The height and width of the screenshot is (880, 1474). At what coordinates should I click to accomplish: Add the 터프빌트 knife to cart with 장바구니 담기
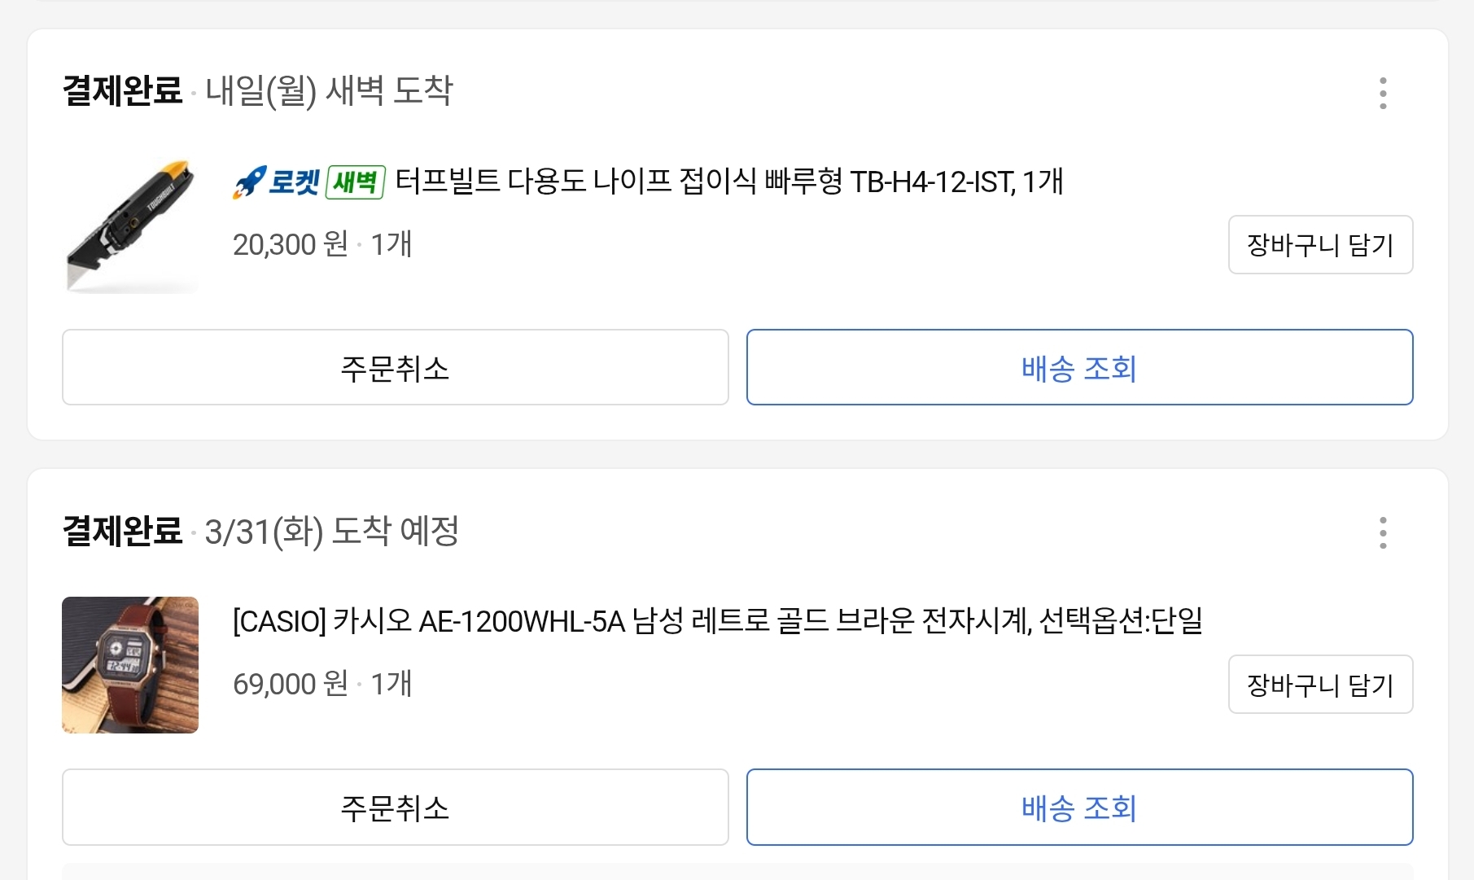click(x=1320, y=245)
